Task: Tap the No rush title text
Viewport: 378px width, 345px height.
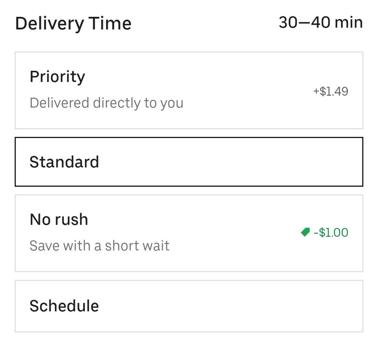Action: (59, 220)
